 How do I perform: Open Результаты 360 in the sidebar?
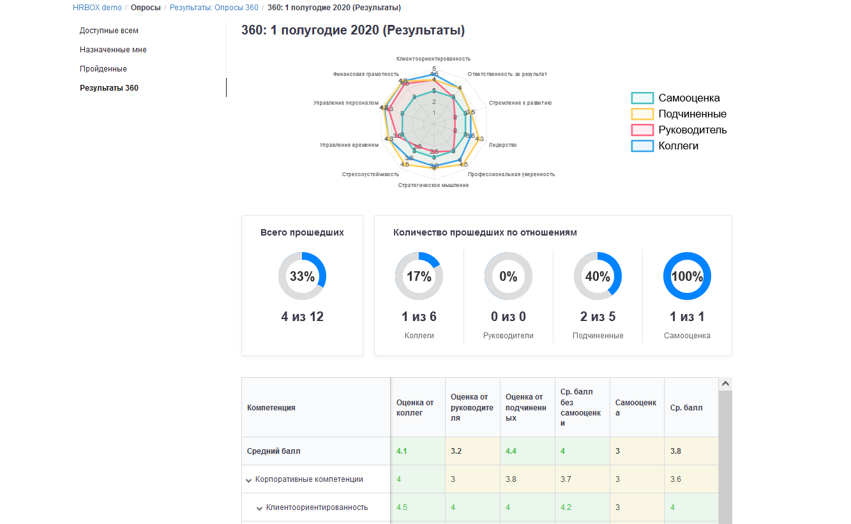click(x=109, y=88)
